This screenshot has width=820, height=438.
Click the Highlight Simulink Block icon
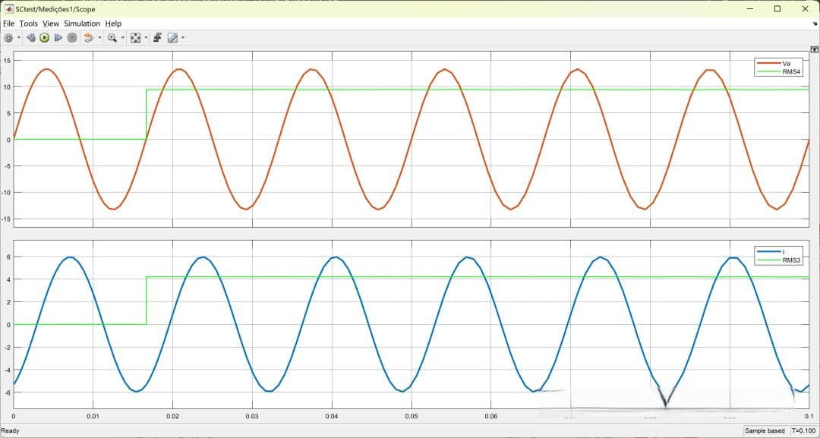[89, 38]
